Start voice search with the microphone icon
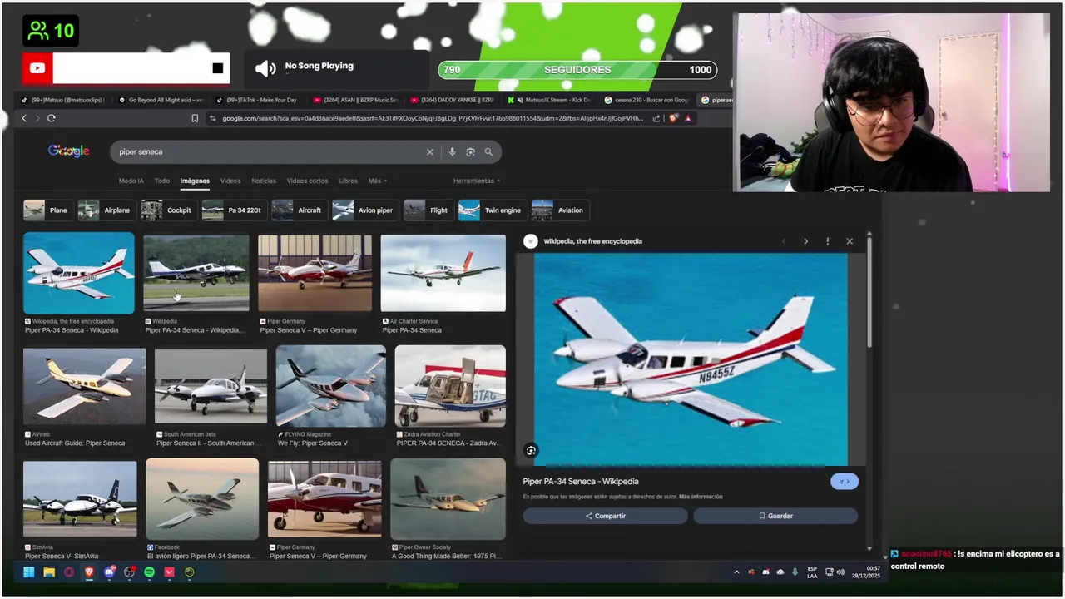The image size is (1065, 599). (452, 152)
